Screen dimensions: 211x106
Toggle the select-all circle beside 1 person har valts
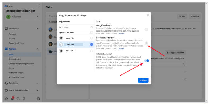[91, 32]
